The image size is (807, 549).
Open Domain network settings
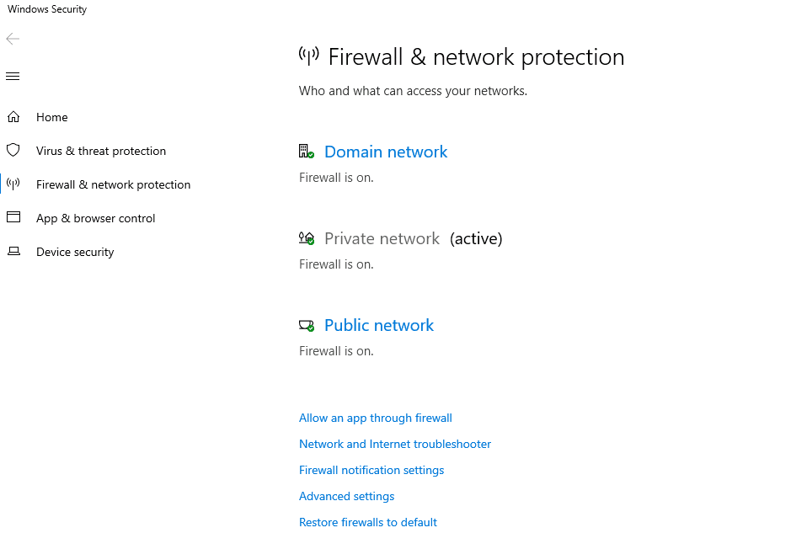click(x=386, y=152)
